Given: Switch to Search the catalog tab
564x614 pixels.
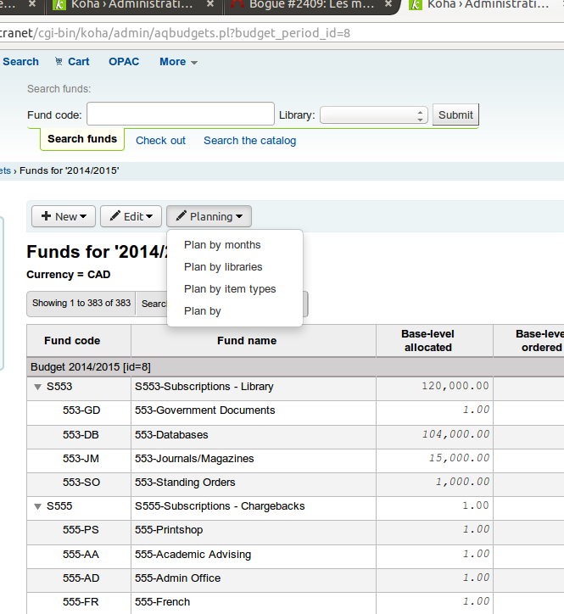Looking at the screenshot, I should (x=249, y=141).
